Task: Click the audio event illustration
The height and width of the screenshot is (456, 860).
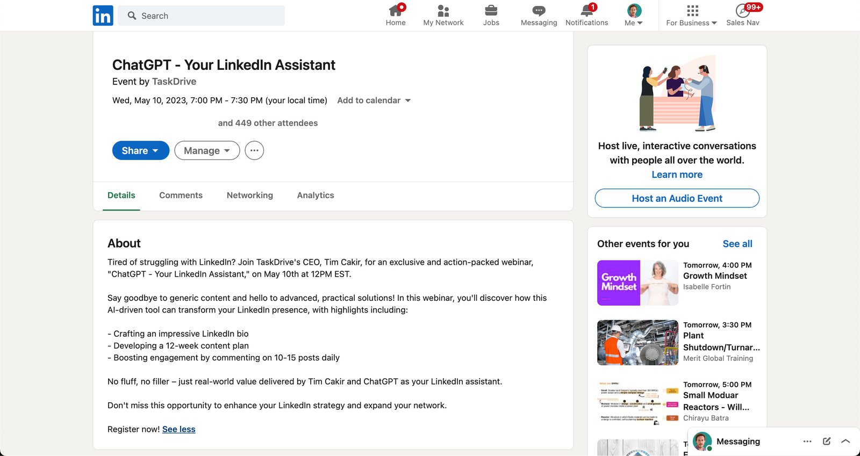Action: pos(677,93)
